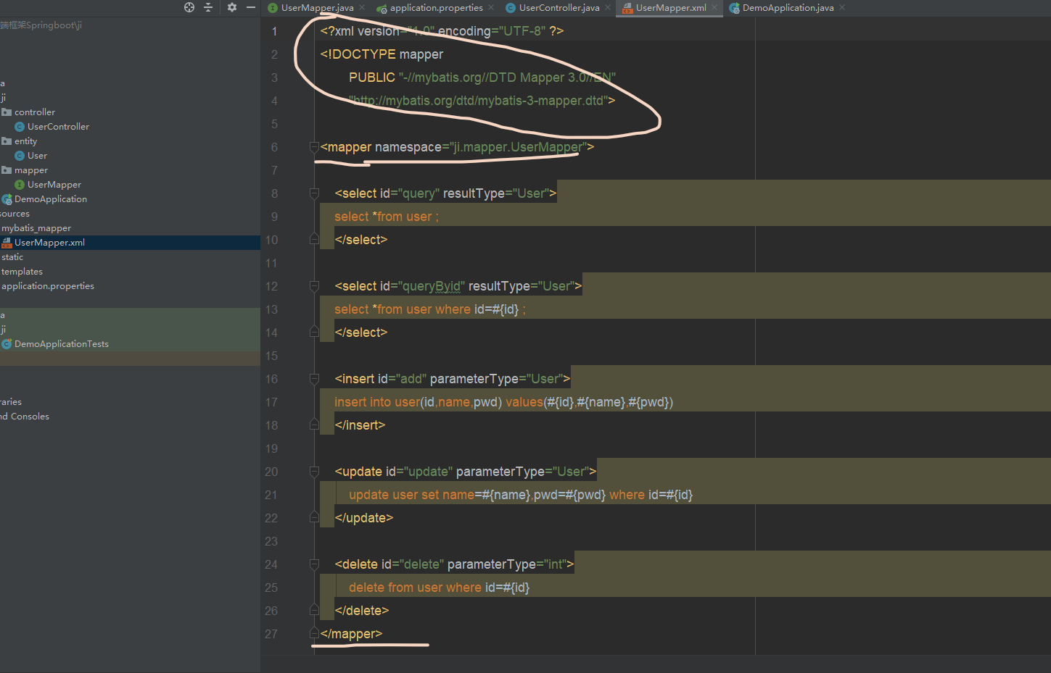Click the User class icon in the tree
The image size is (1051, 673).
coord(20,156)
